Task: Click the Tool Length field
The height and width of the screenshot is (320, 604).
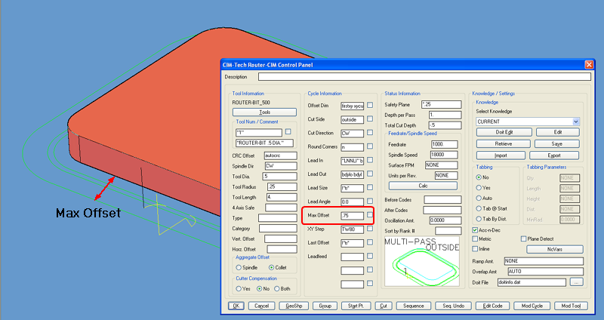Action: tap(281, 197)
